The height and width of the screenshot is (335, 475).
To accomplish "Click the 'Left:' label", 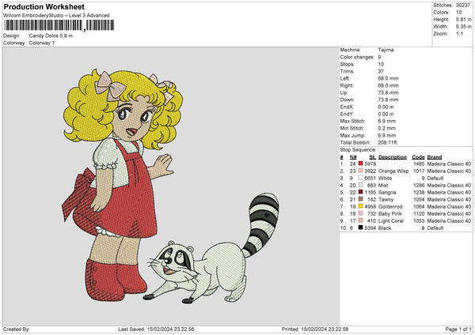I will coord(344,78).
